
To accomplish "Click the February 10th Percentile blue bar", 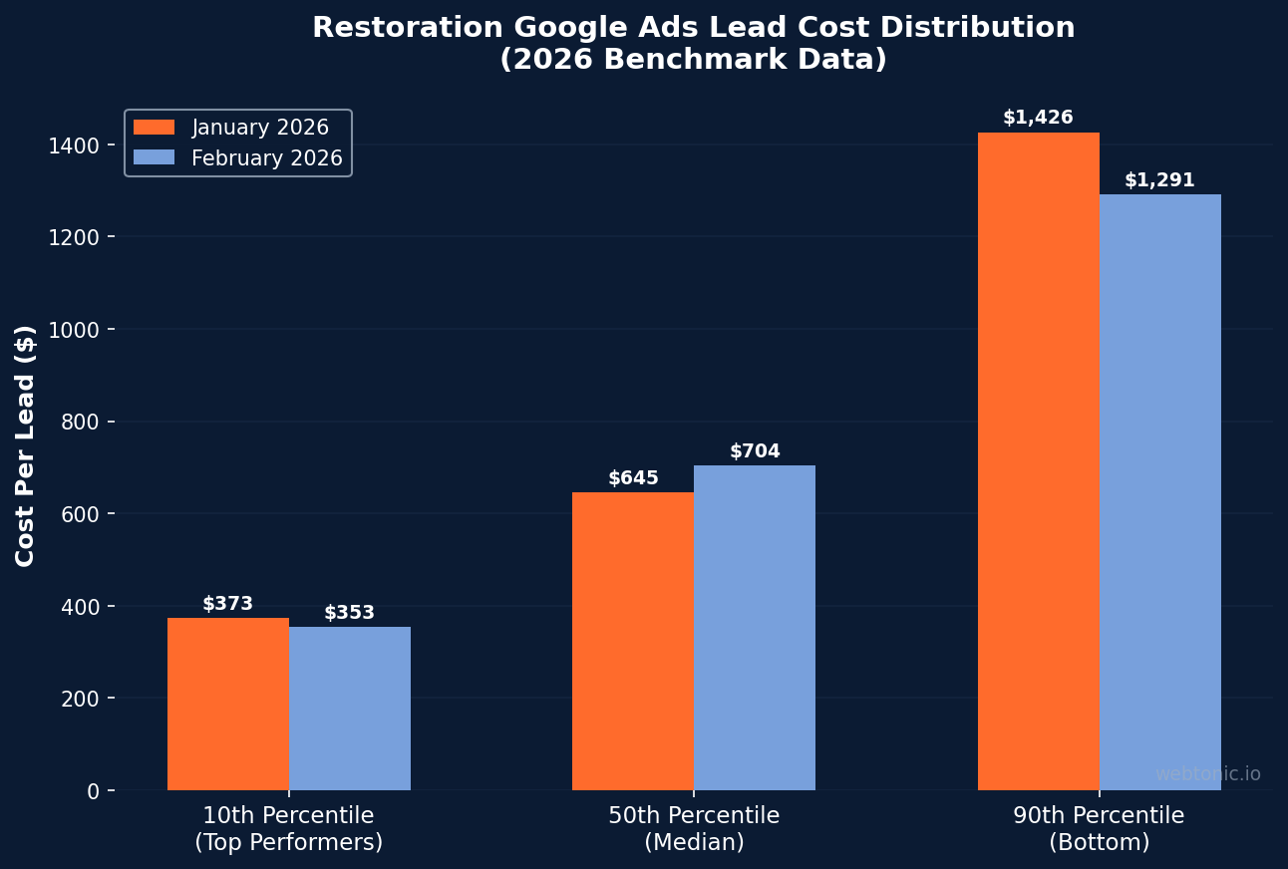I will tap(350, 709).
